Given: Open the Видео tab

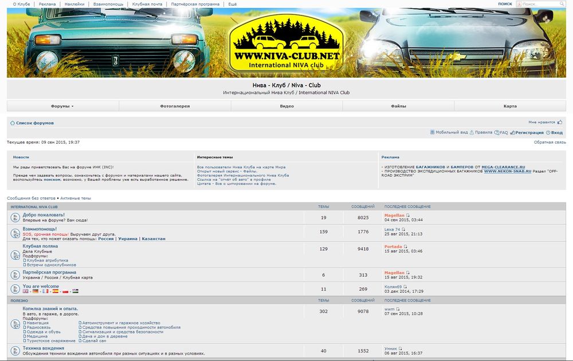Looking at the screenshot, I should click(287, 106).
